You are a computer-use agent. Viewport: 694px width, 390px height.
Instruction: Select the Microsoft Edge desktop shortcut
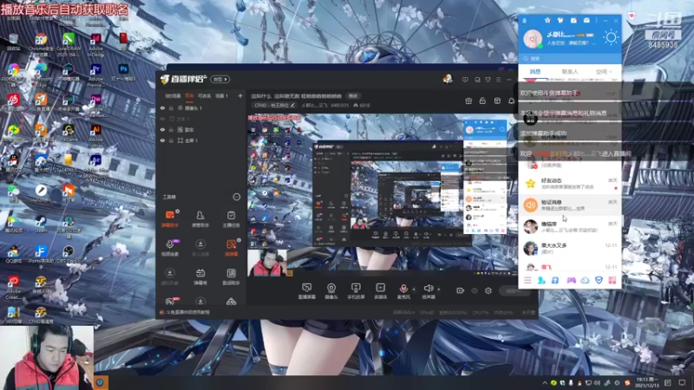(x=41, y=73)
